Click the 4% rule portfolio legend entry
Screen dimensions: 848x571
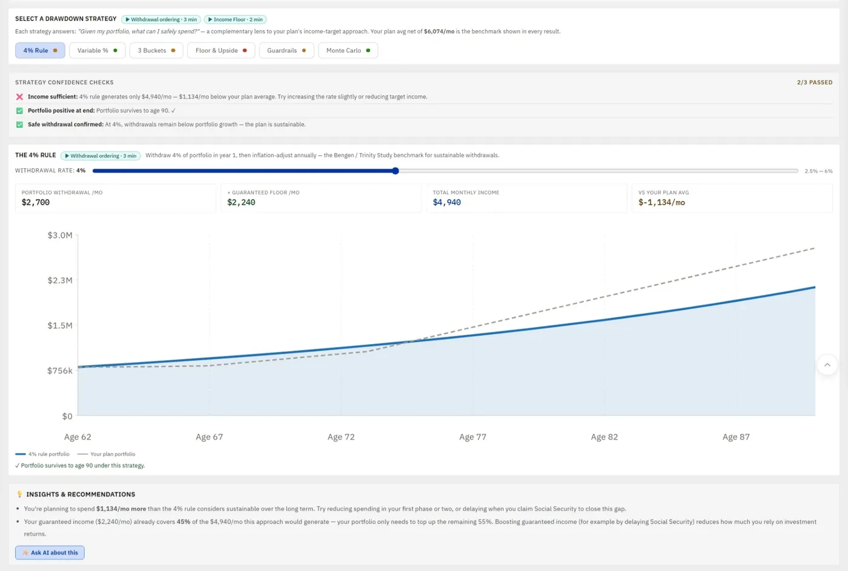pyautogui.click(x=42, y=454)
